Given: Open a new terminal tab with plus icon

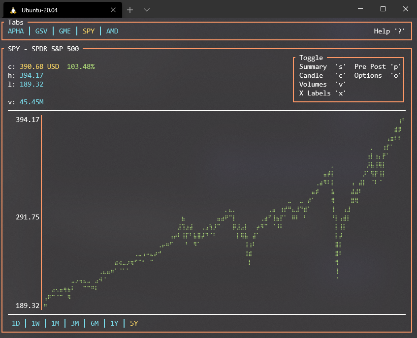Looking at the screenshot, I should (x=130, y=10).
